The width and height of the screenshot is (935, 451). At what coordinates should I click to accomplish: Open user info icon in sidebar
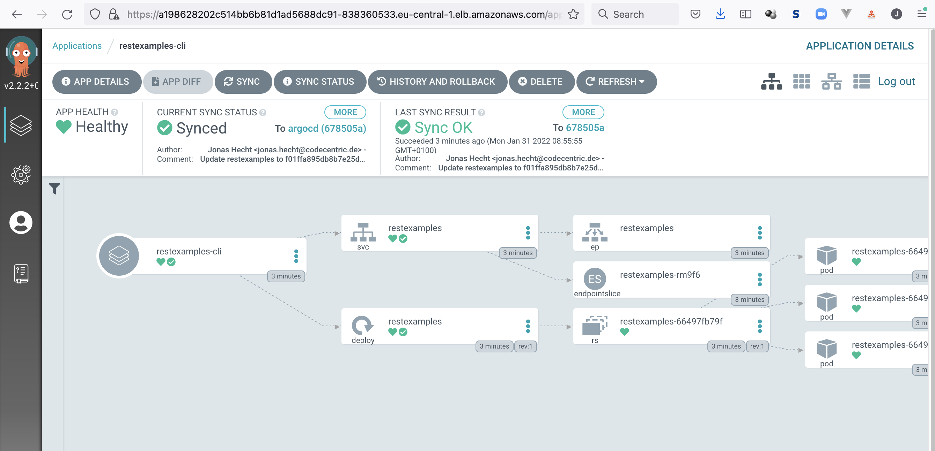point(21,222)
